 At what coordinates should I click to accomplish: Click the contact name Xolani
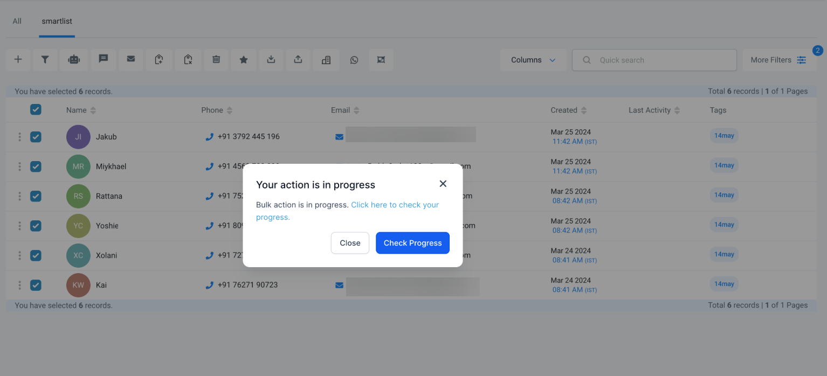tap(106, 255)
